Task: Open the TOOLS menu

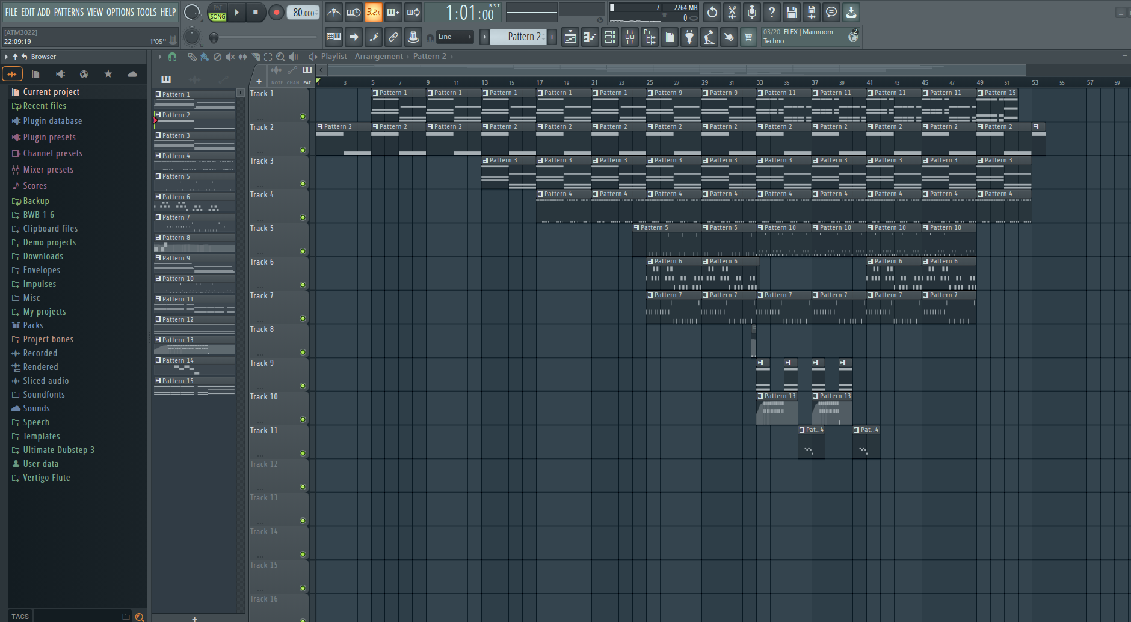Action: 147,12
